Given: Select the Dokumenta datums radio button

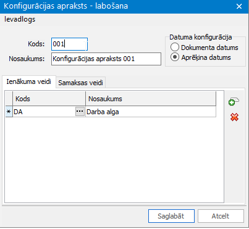Looking at the screenshot, I should click(175, 48).
